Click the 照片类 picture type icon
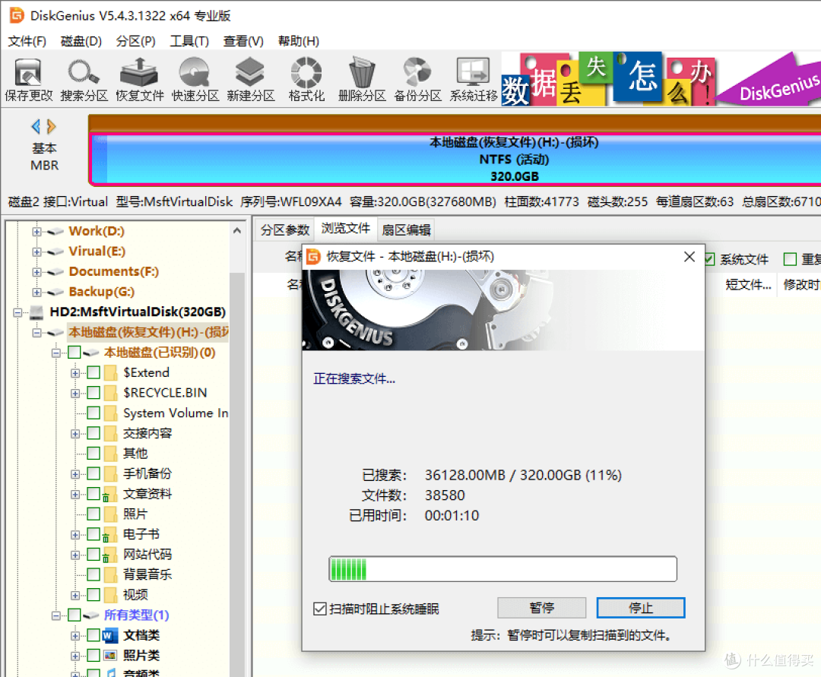This screenshot has height=677, width=821. (x=110, y=656)
